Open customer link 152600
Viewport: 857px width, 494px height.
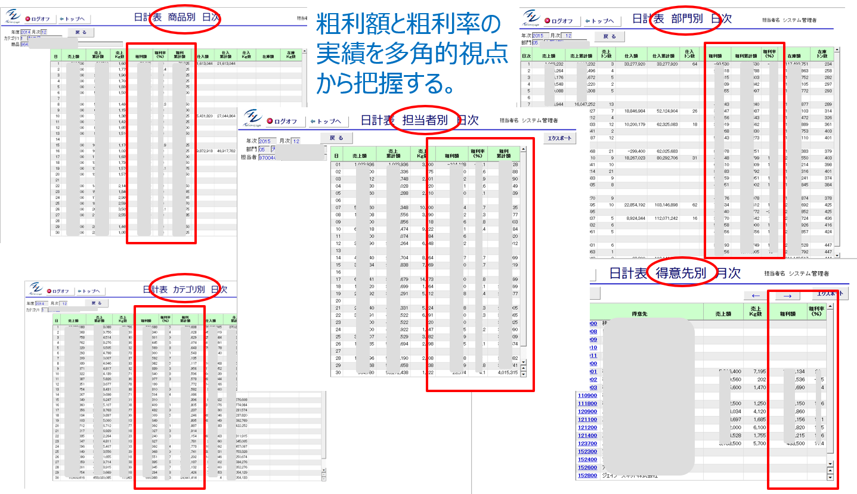(589, 468)
